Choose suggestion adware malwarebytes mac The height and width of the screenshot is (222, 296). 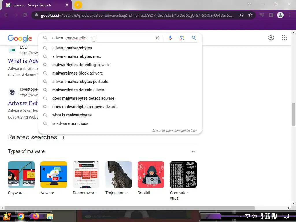tap(120, 56)
